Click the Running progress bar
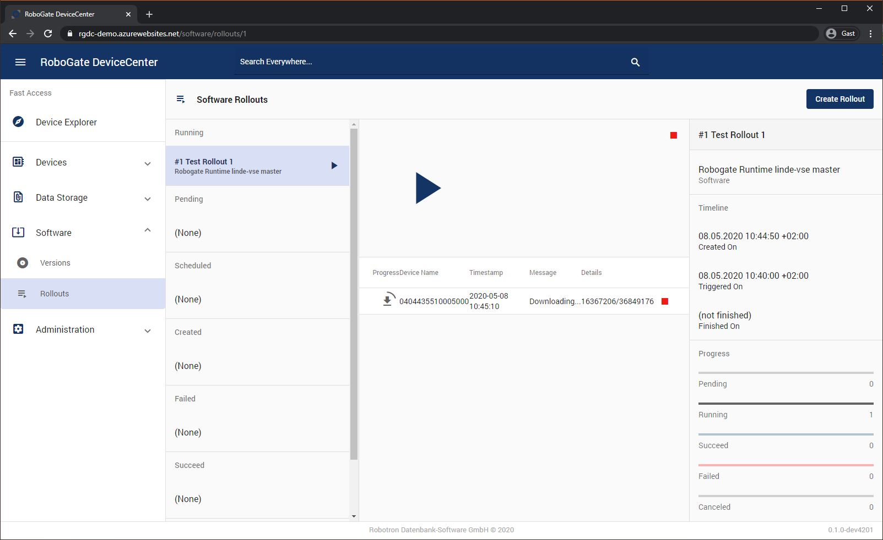The image size is (883, 540). (x=786, y=404)
